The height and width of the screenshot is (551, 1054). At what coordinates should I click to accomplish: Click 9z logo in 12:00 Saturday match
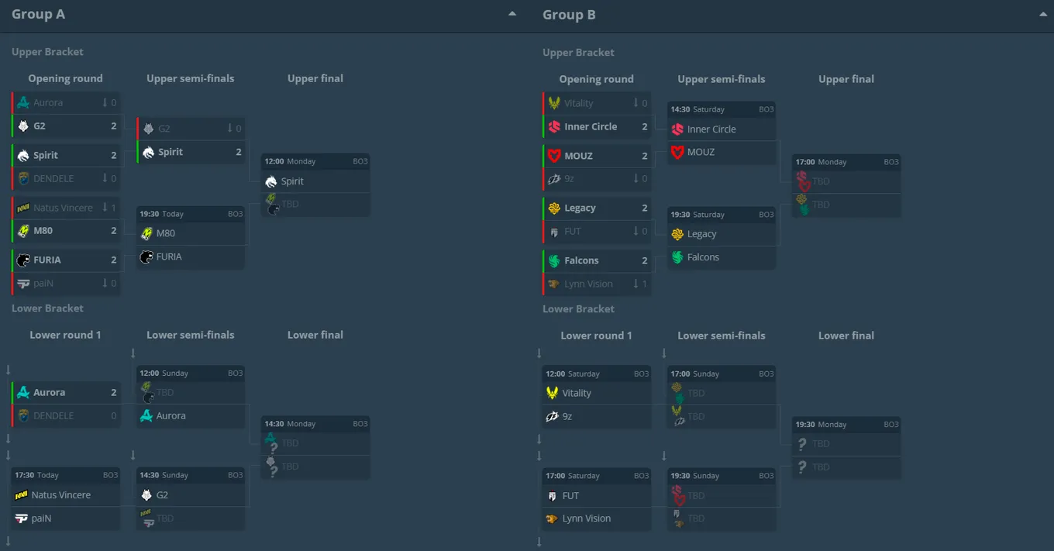553,416
